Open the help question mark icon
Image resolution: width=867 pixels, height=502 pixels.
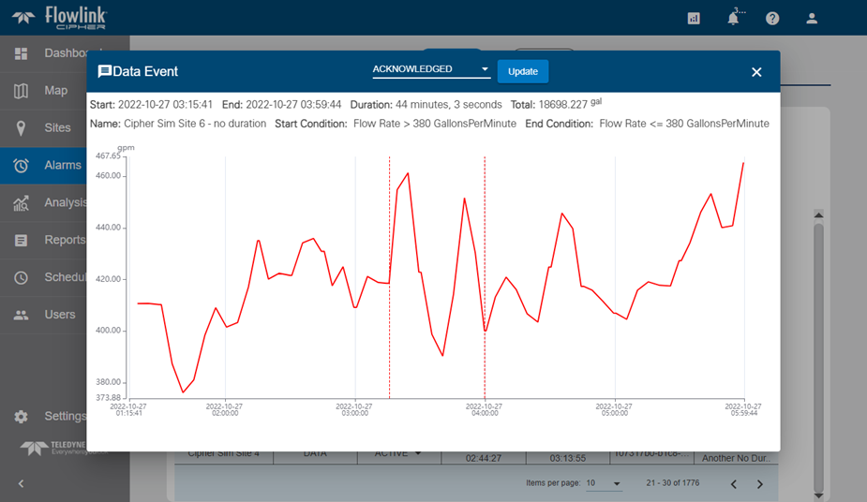click(772, 19)
